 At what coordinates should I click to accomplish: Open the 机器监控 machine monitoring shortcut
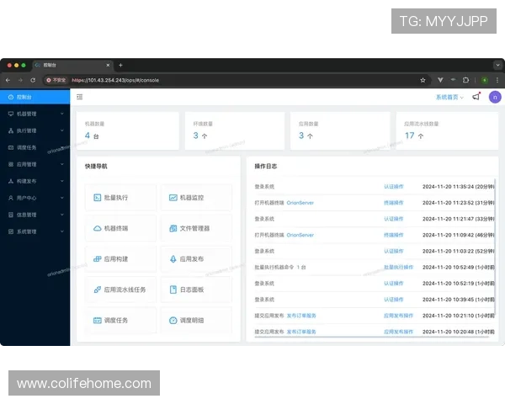(196, 198)
